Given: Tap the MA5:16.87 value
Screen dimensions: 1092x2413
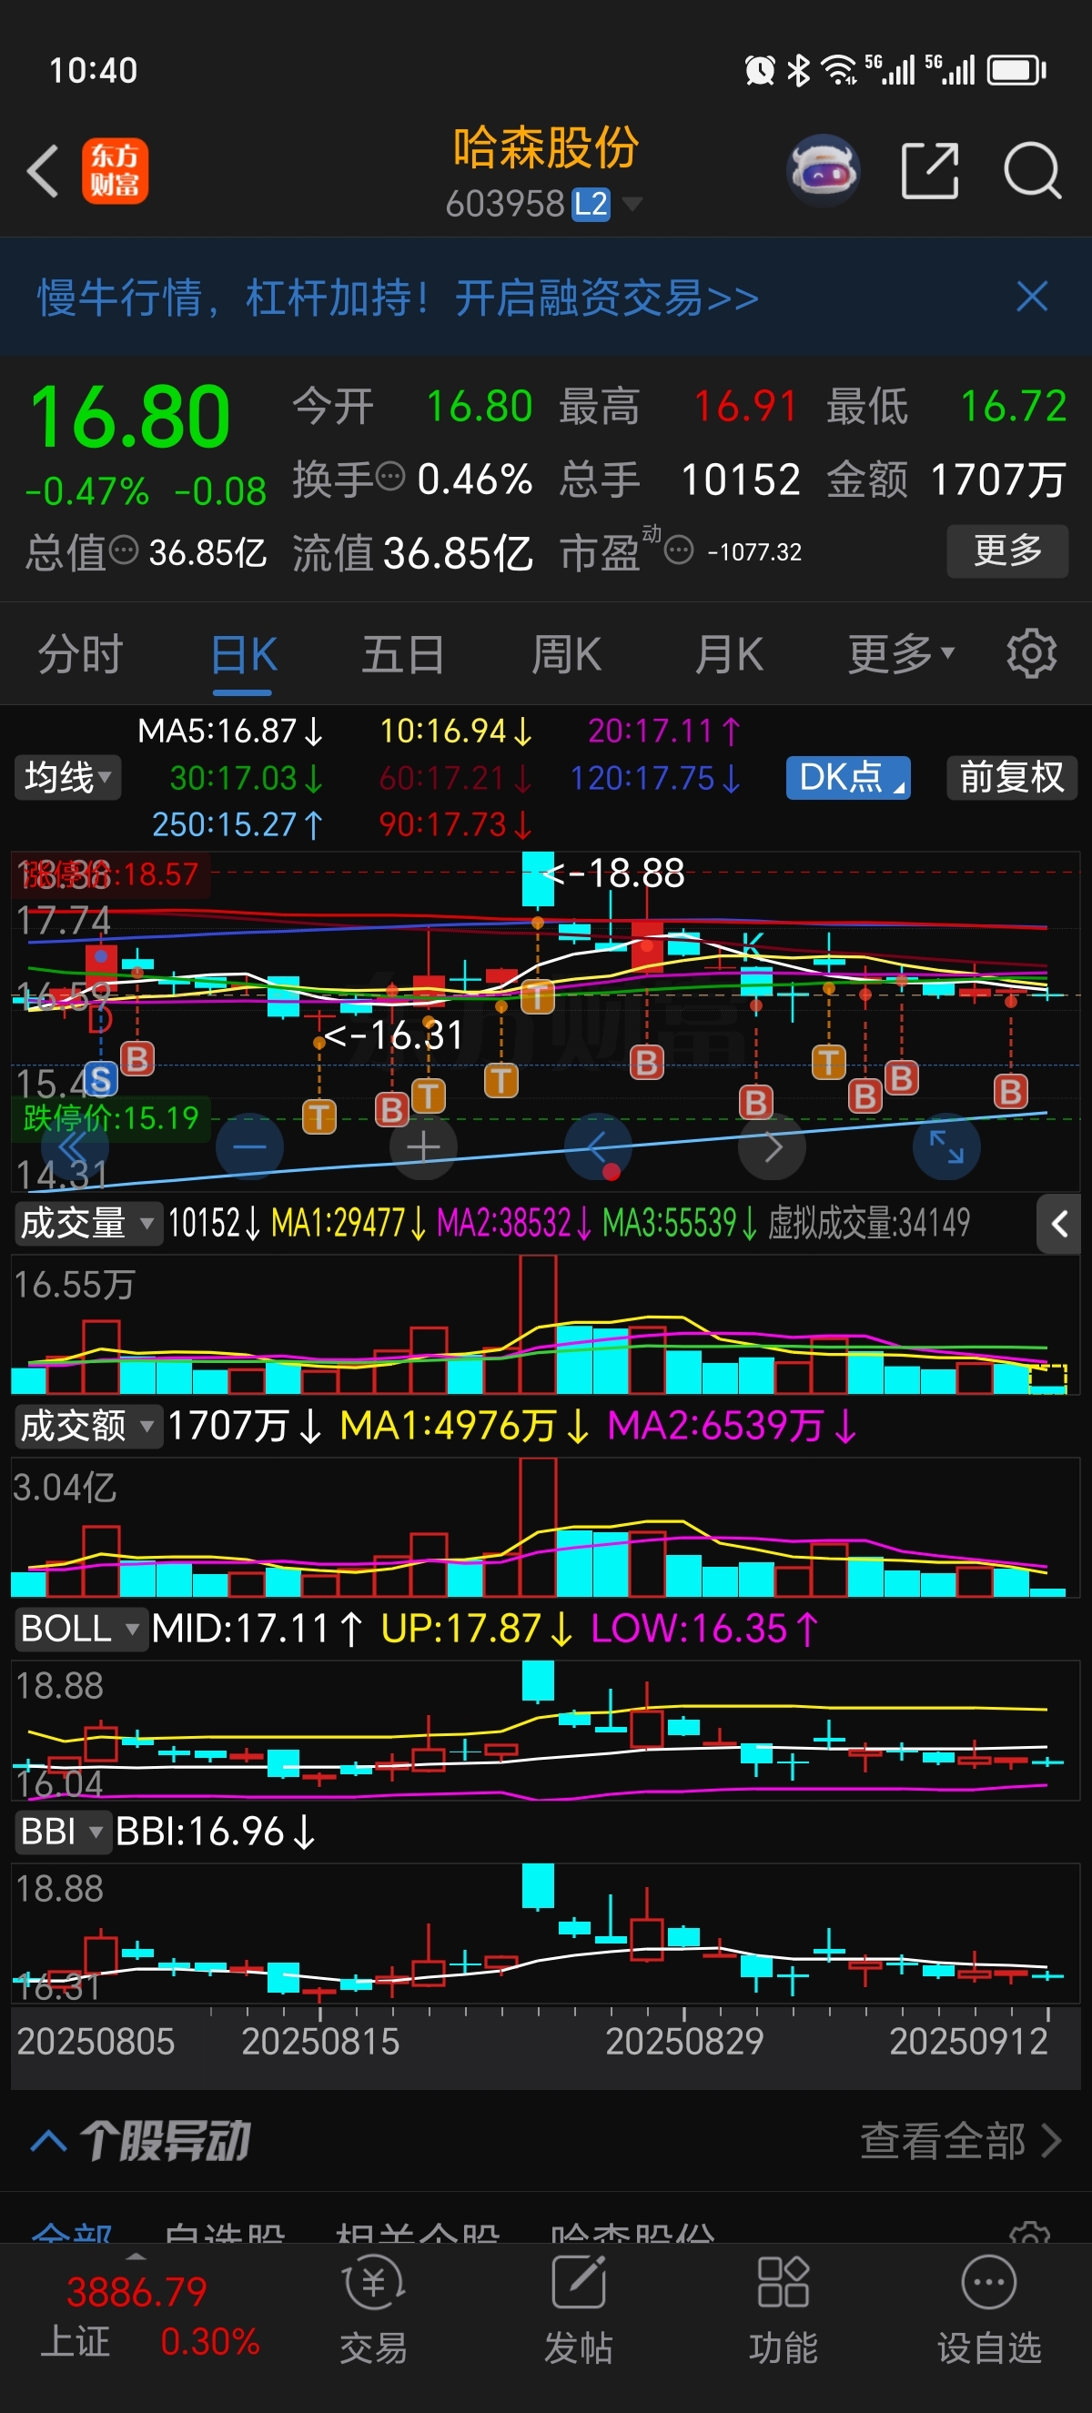Looking at the screenshot, I should [230, 731].
